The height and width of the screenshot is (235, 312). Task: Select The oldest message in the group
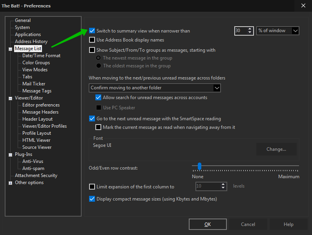pos(98,65)
